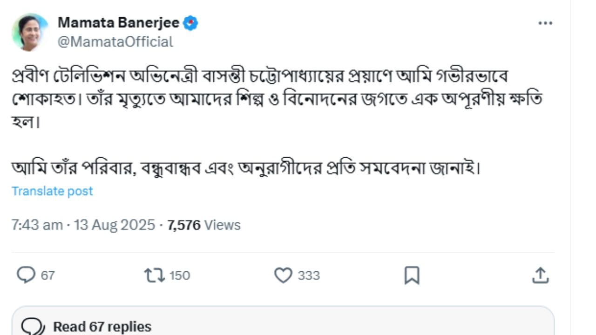This screenshot has width=596, height=335.
Task: Click the blue verified badge
Action: 190,23
